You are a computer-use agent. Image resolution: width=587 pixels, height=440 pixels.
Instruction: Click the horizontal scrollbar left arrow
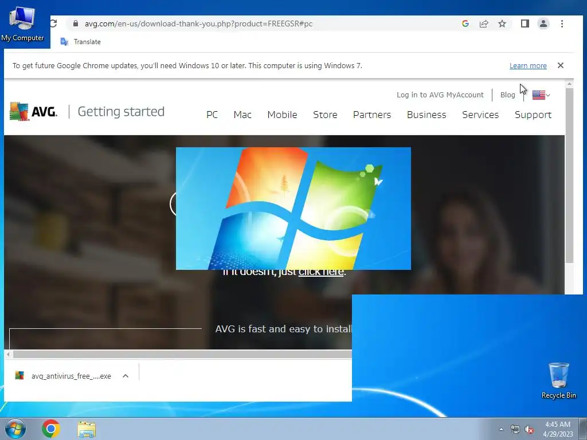coord(8,353)
